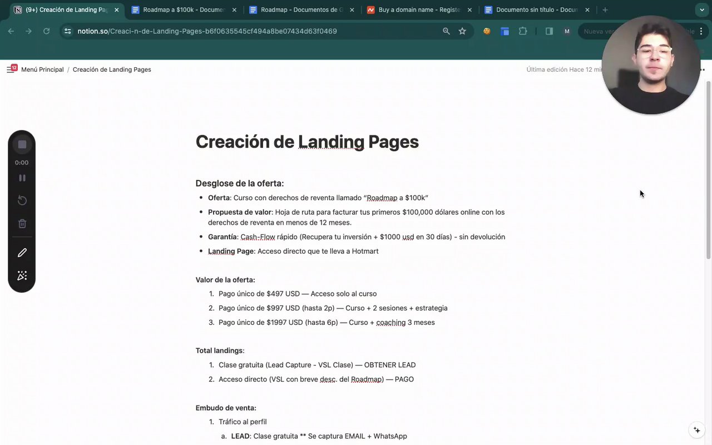712x445 pixels.
Task: Stop the screen recording with the square button
Action: 22,145
